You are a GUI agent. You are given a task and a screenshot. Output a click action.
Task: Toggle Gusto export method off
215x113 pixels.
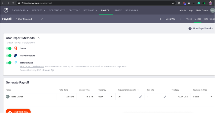(x=9, y=48)
